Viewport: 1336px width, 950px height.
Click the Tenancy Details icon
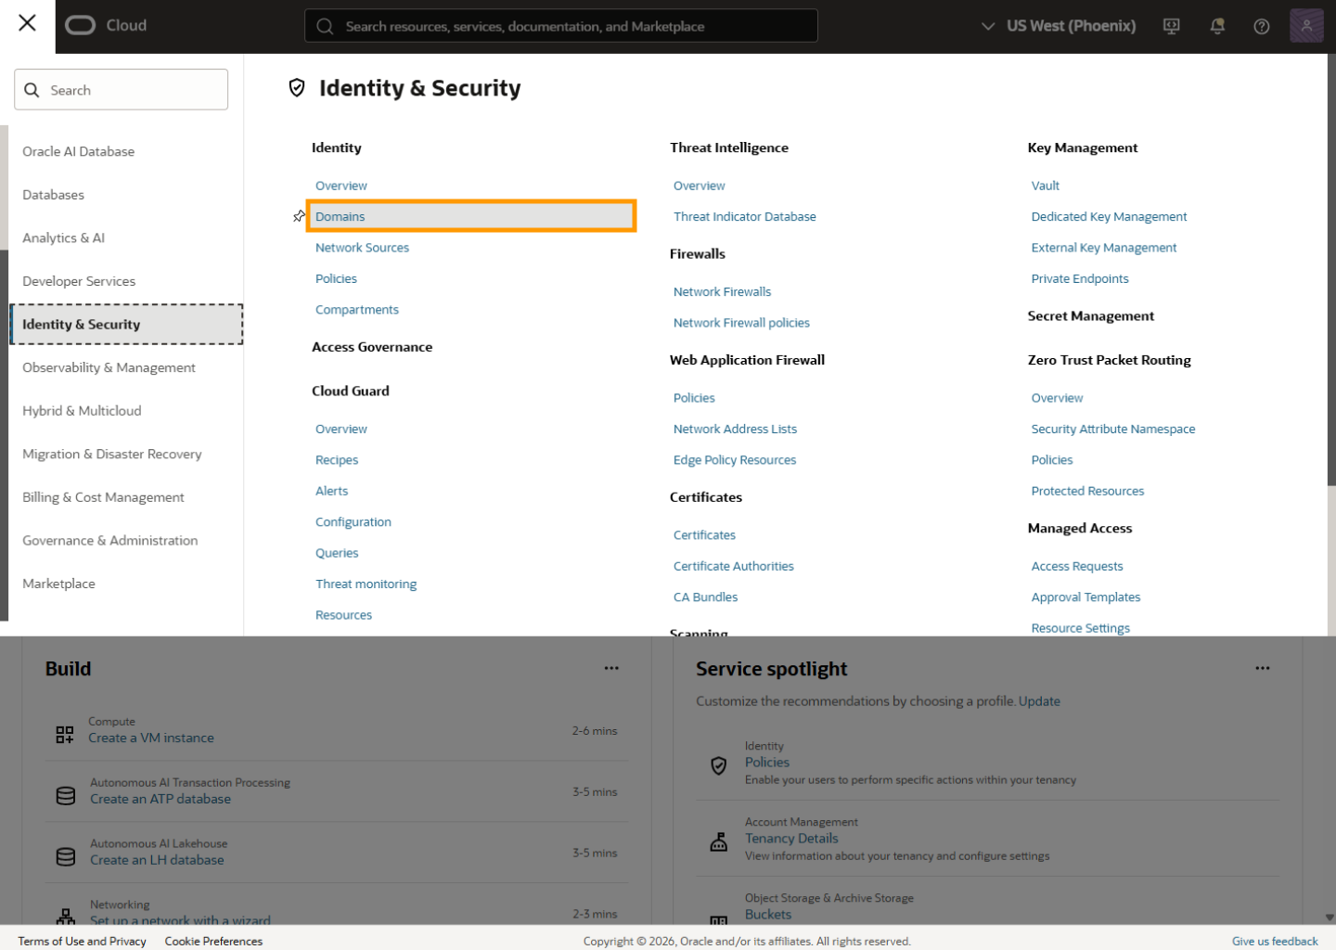[719, 841]
